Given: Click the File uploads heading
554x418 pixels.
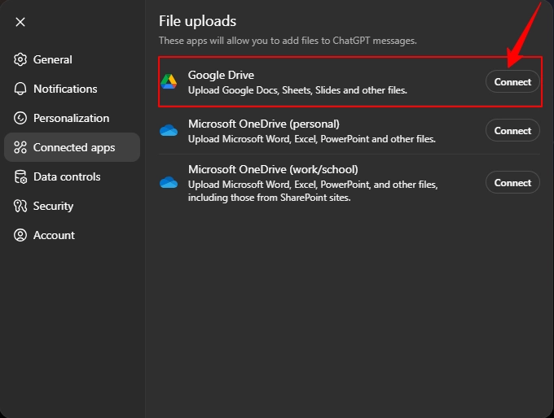Looking at the screenshot, I should tap(197, 21).
